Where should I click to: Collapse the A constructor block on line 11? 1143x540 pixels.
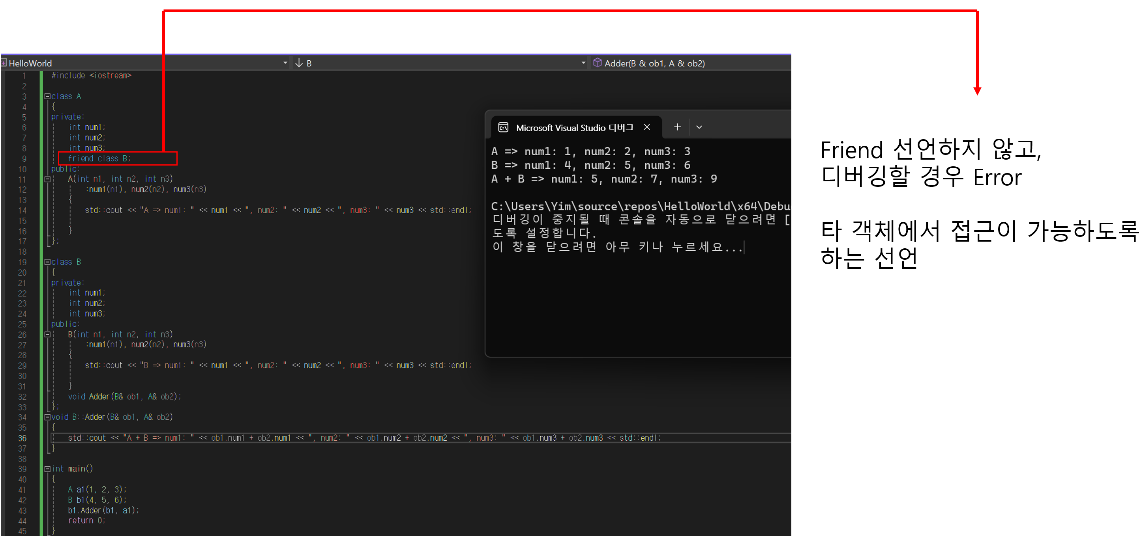(47, 179)
